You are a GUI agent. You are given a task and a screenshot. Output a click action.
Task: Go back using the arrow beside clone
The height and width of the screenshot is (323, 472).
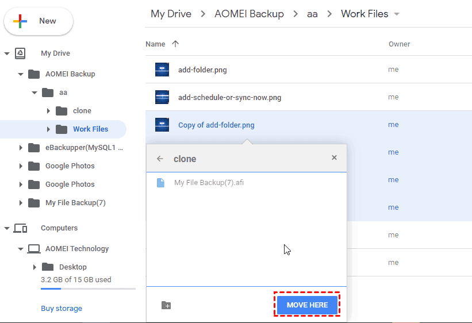coord(160,159)
